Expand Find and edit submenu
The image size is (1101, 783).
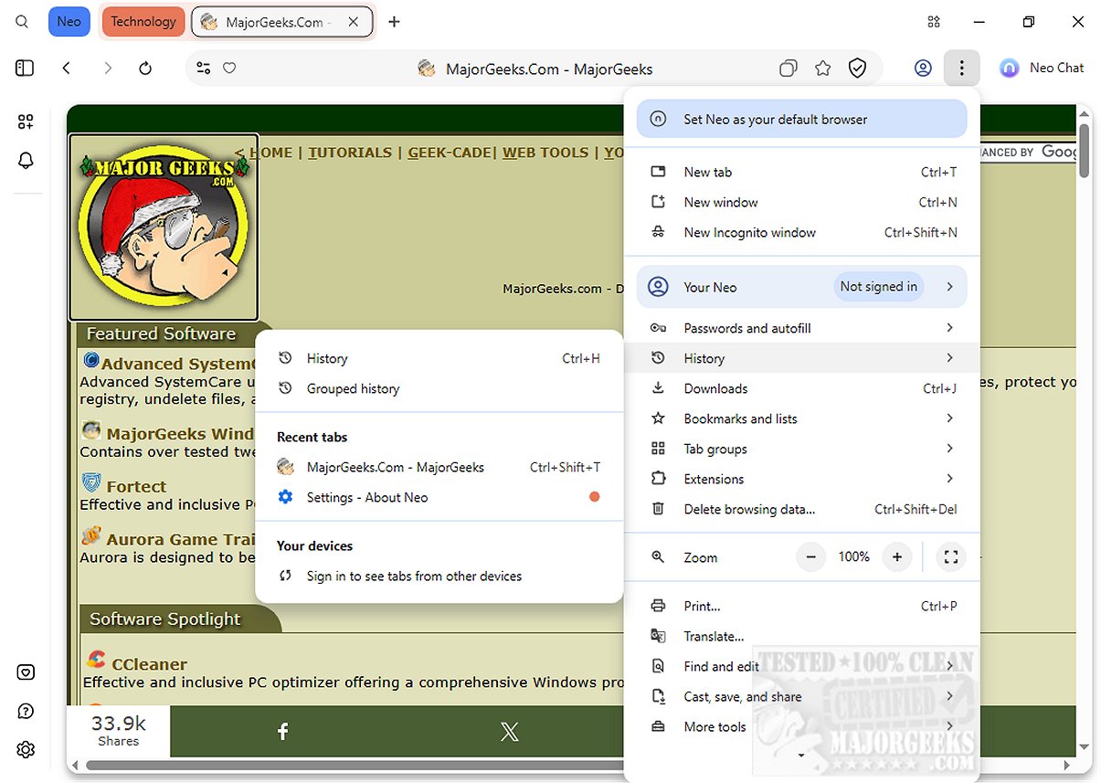(x=801, y=666)
